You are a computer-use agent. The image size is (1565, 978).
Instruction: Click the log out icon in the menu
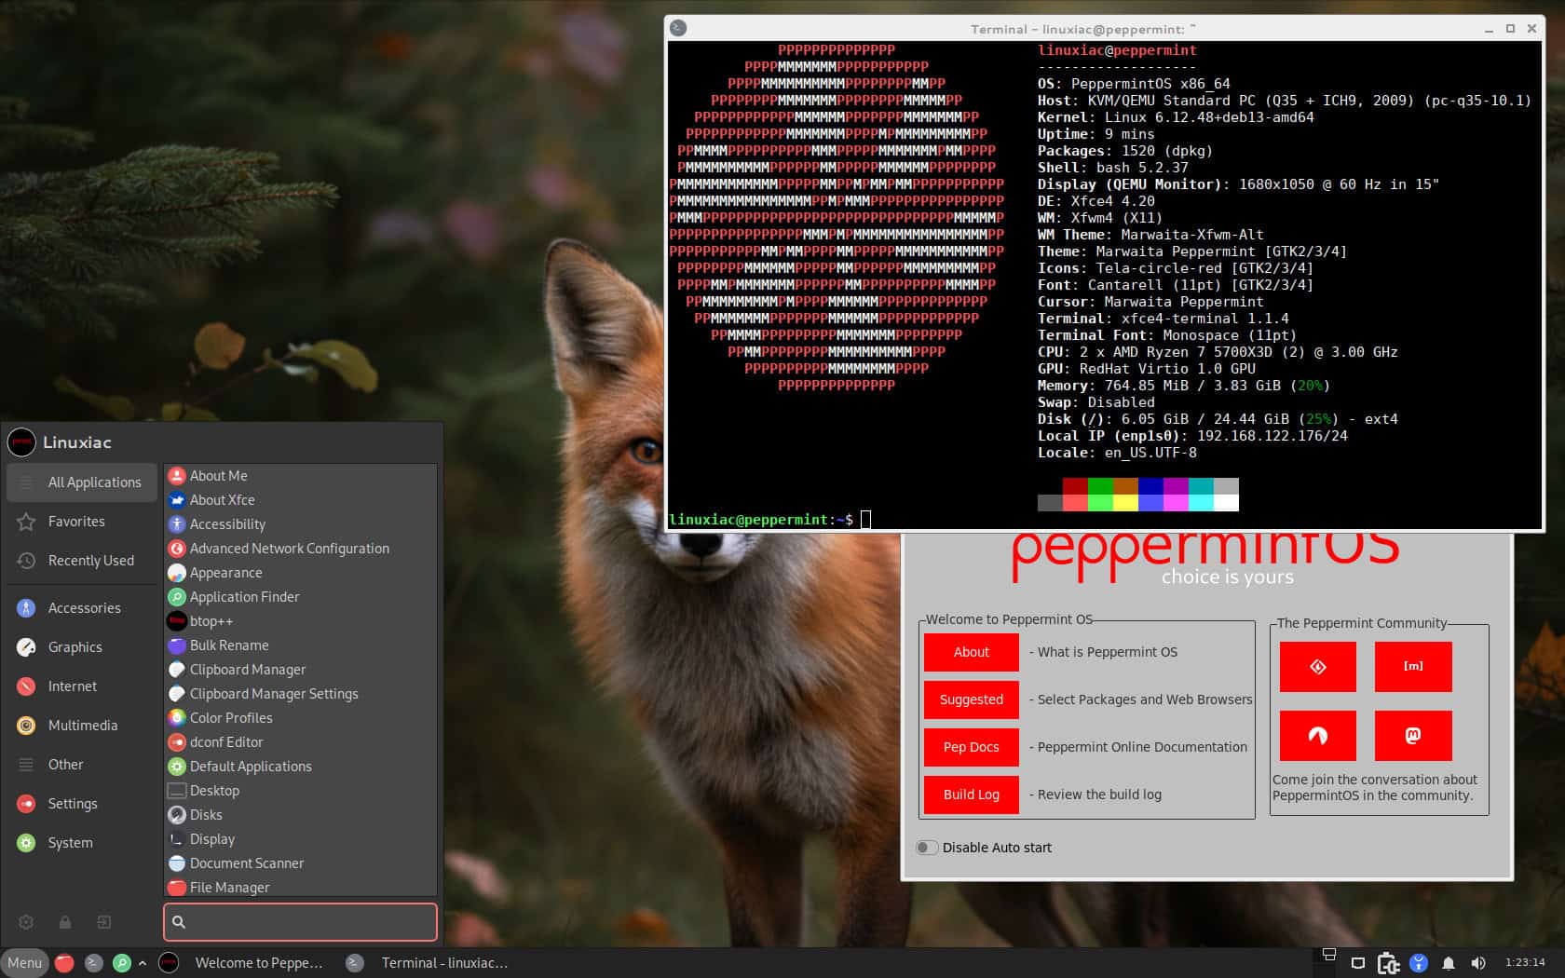point(103,921)
